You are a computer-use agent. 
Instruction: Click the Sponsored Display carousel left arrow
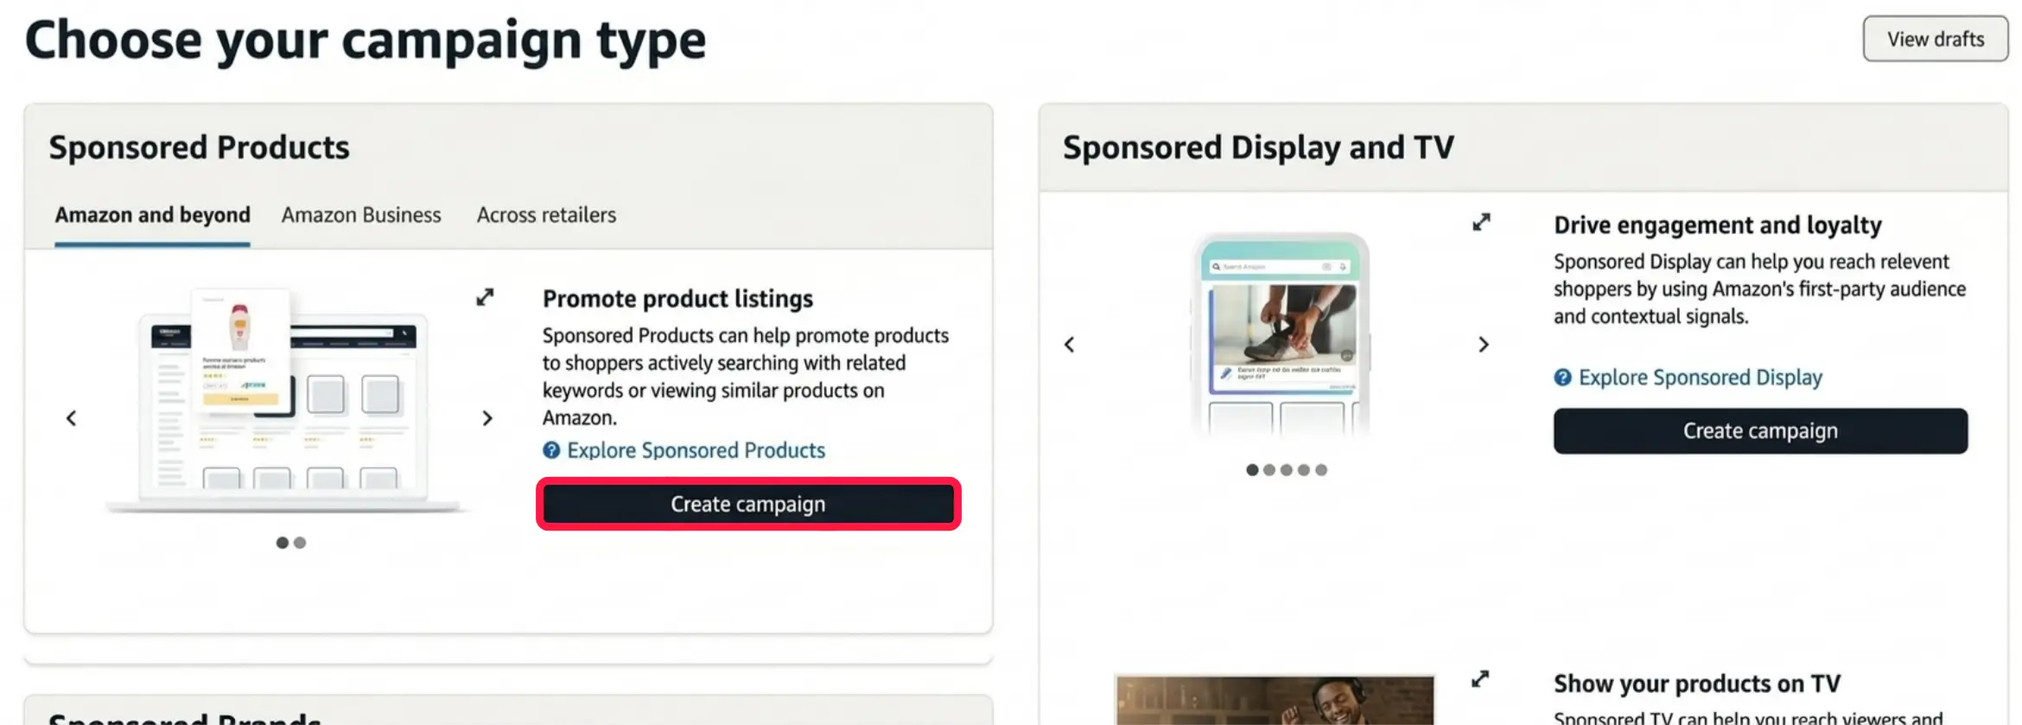pyautogui.click(x=1069, y=345)
